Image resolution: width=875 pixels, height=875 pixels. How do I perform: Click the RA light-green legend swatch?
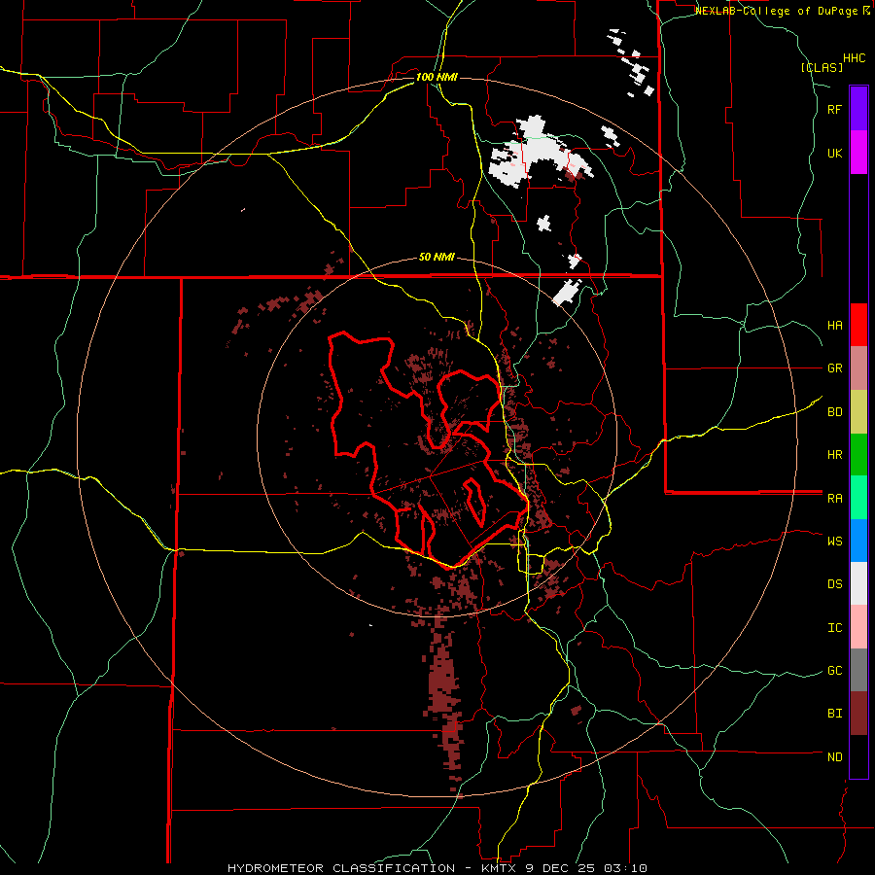click(858, 498)
